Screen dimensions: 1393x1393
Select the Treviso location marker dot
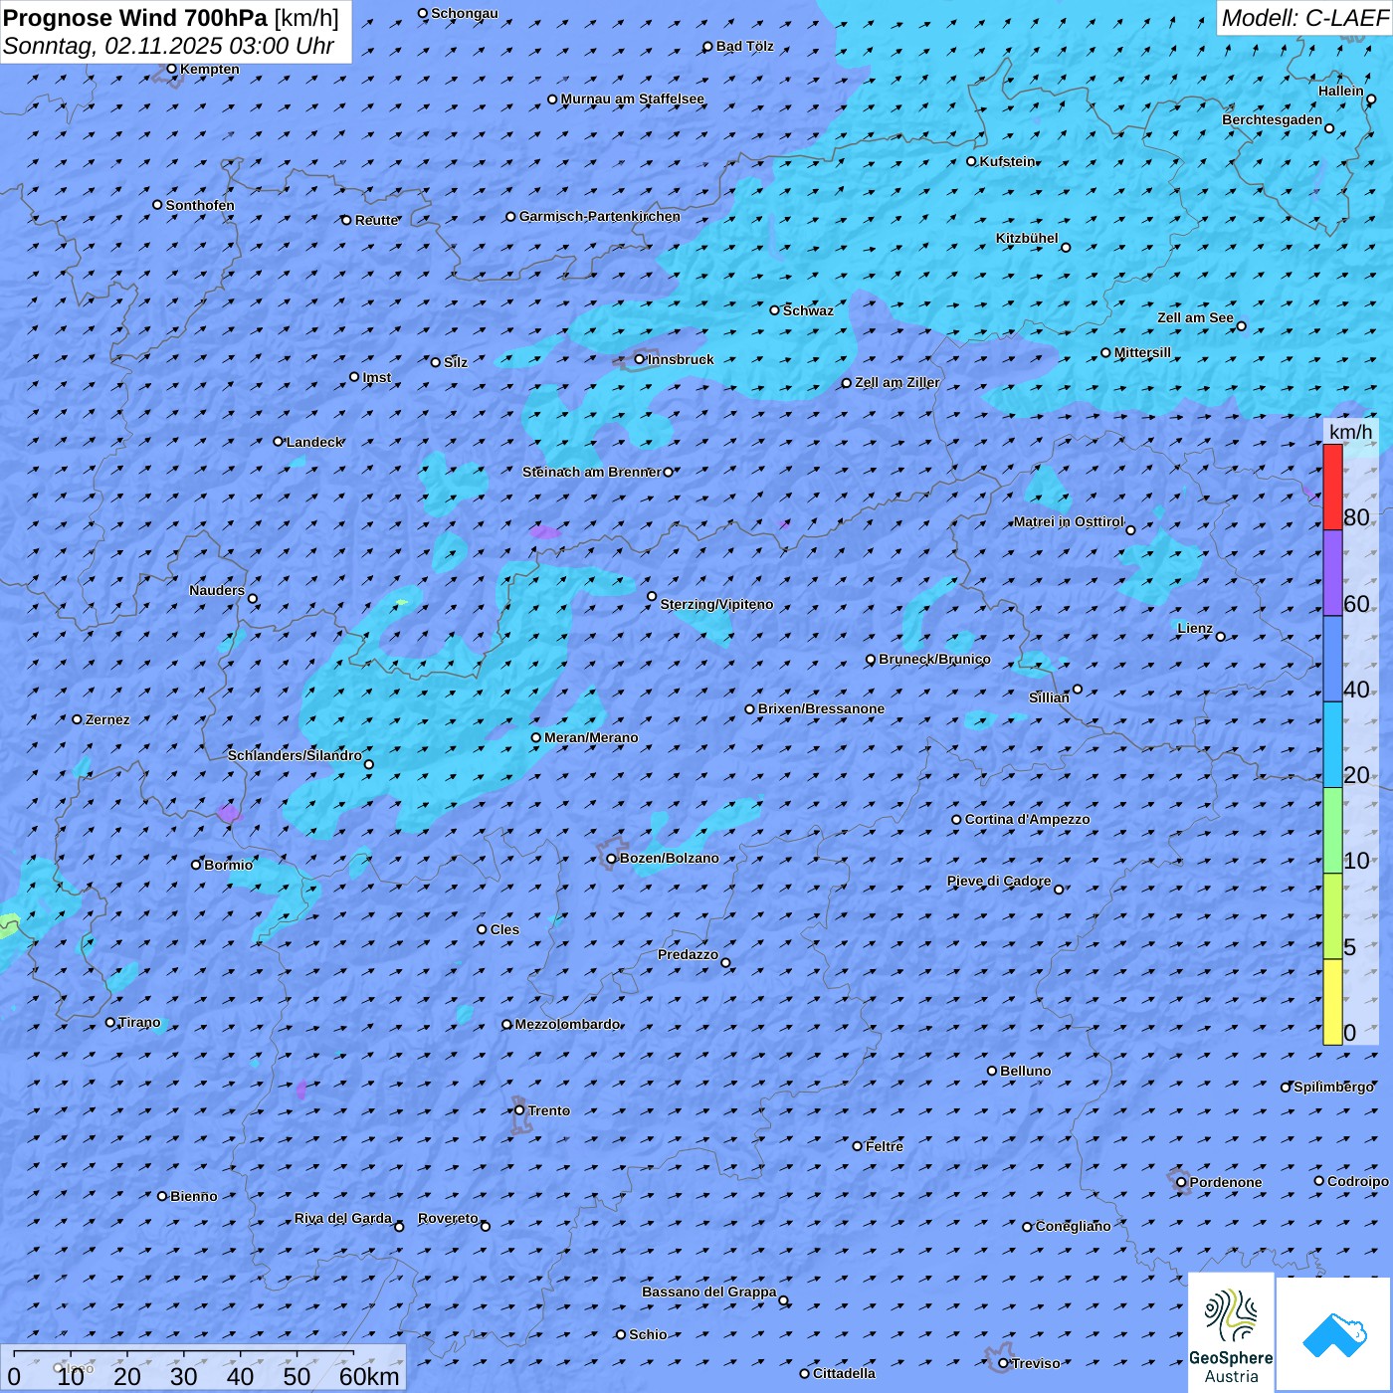click(x=1004, y=1363)
